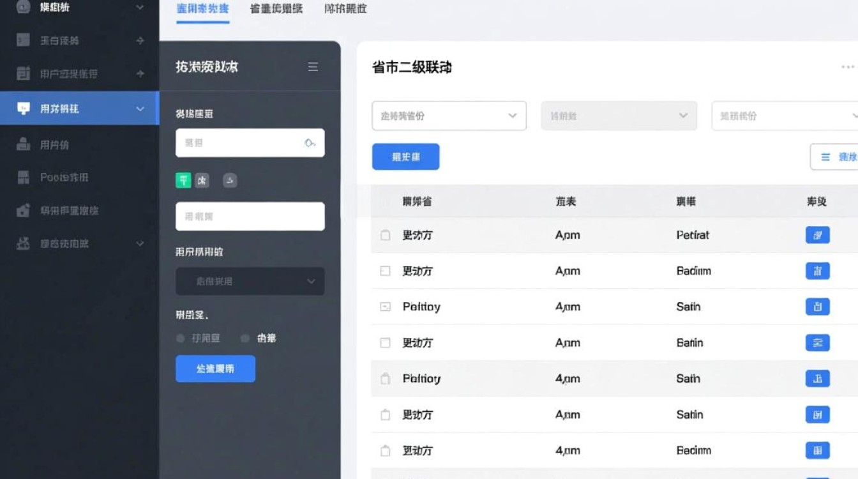Click the grid icon next to the Pooie sidebar entry
This screenshot has width=858, height=479.
tap(23, 177)
